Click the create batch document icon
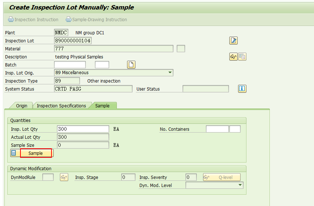Viewport: 314px width, 206px height. pos(131,65)
